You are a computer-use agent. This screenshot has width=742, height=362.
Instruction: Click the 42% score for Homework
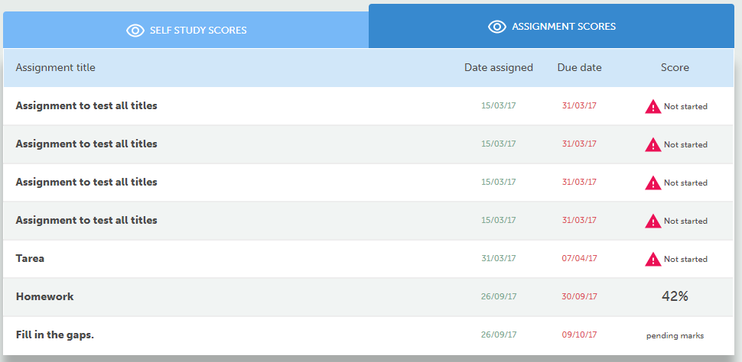point(675,296)
